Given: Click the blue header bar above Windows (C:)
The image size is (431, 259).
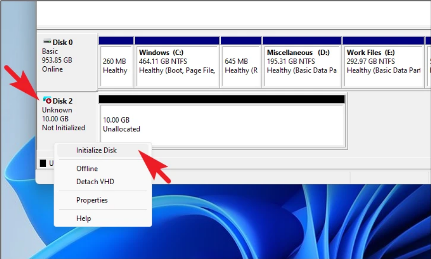Looking at the screenshot, I should (177, 41).
